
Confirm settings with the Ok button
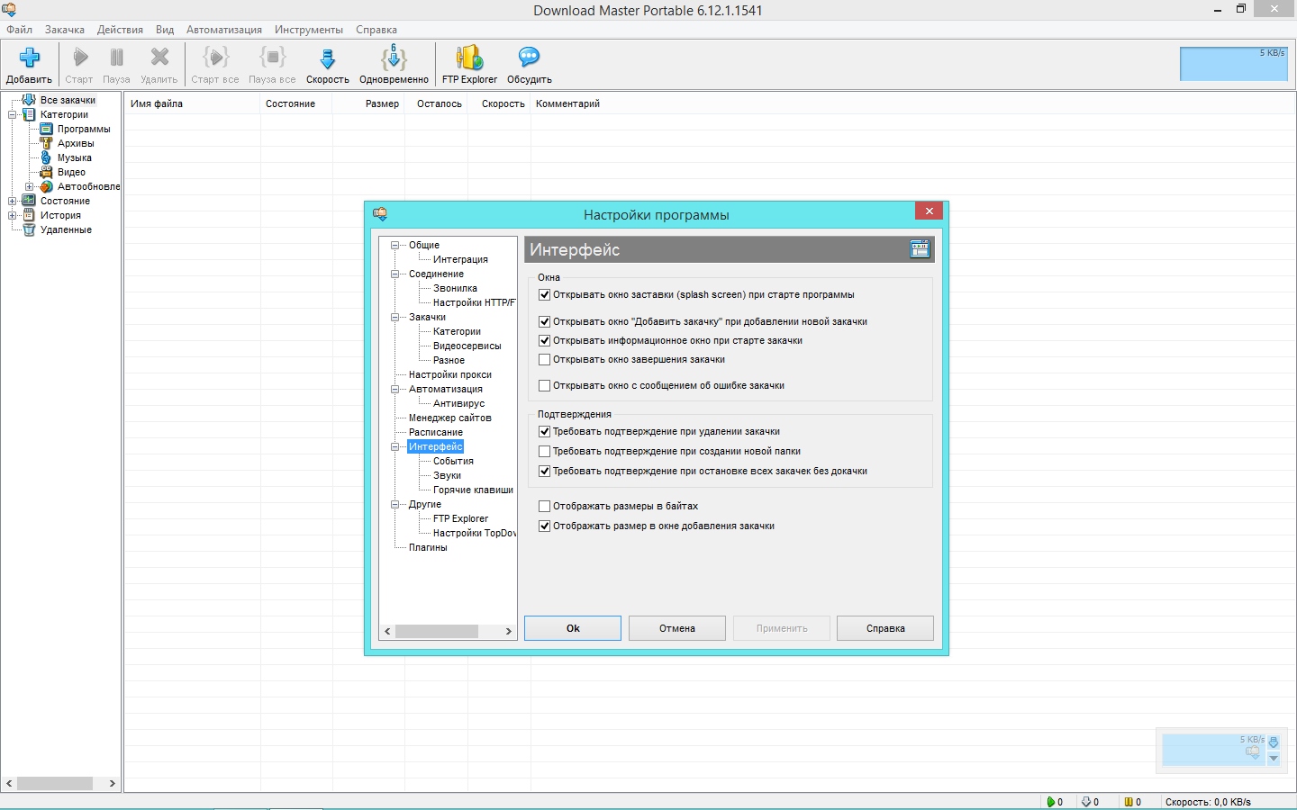point(573,628)
